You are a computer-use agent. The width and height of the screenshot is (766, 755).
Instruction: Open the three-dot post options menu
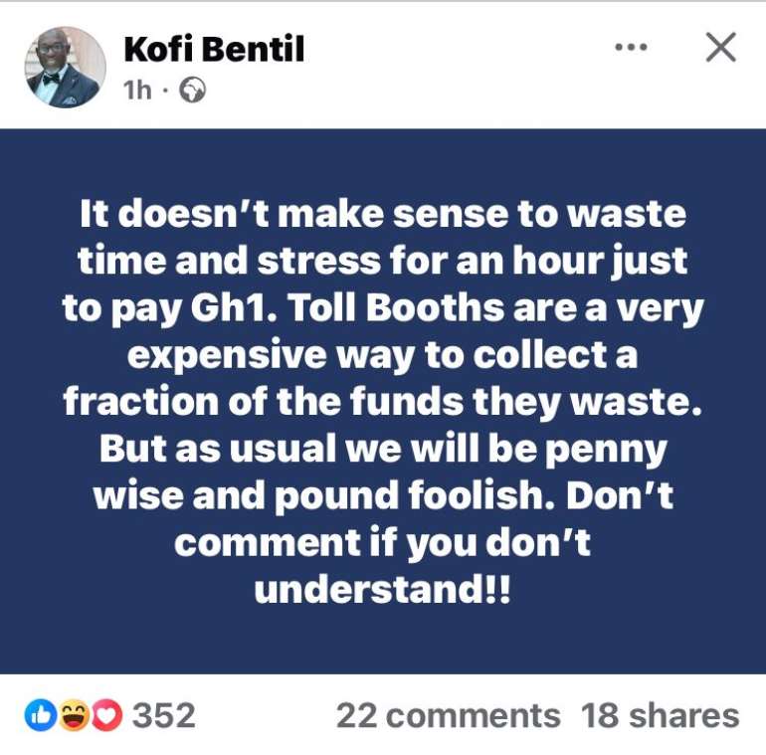pos(631,48)
